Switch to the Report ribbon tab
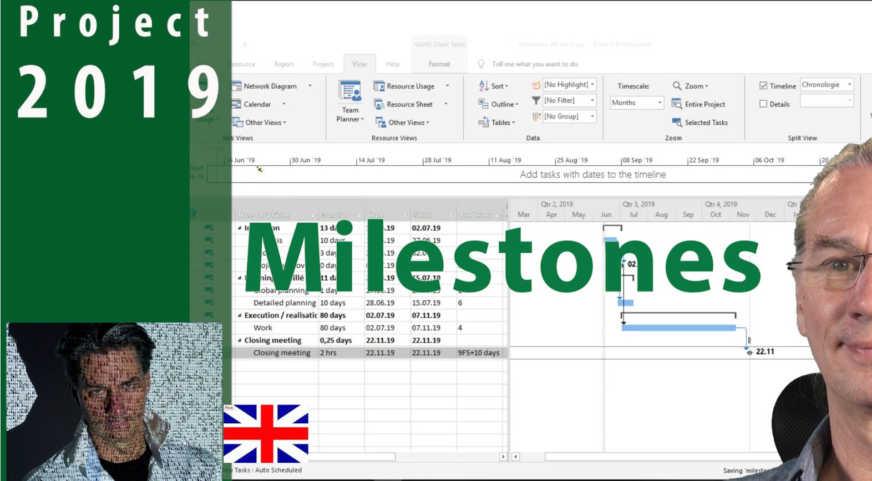This screenshot has width=872, height=481. (284, 64)
